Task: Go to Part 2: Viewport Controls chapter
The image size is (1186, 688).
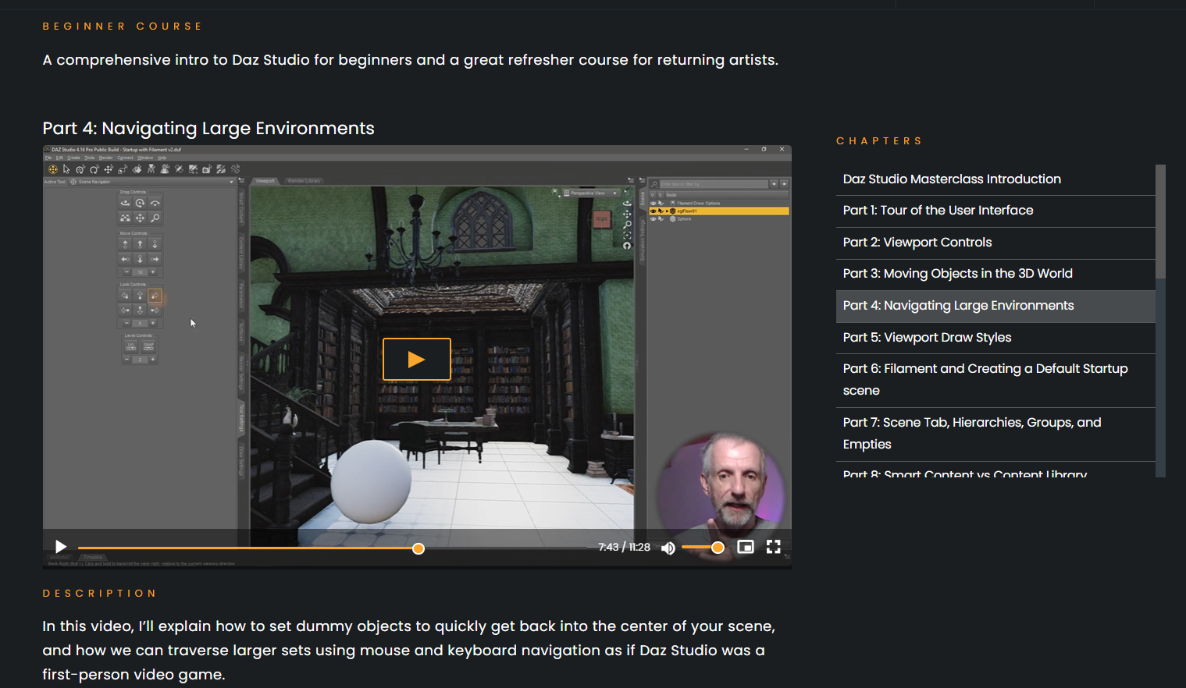Action: click(995, 243)
